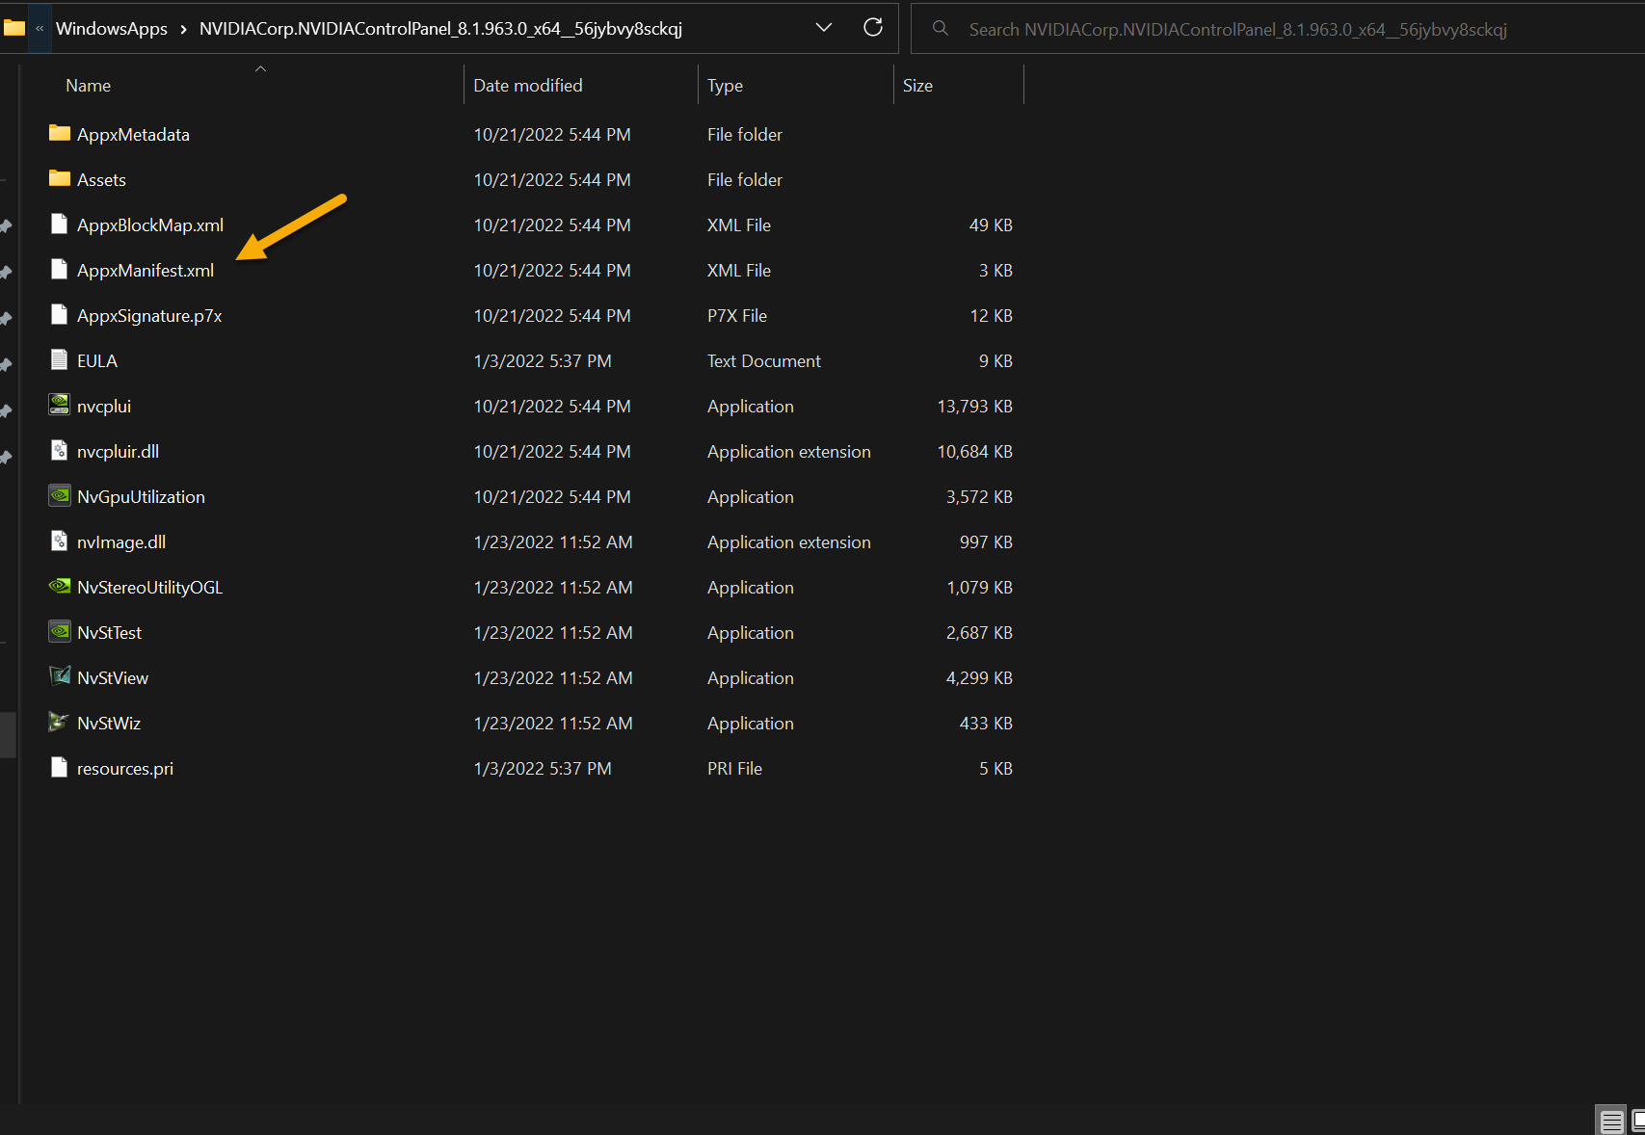Viewport: 1645px width, 1135px height.
Task: Select the NvStView file name
Action: click(113, 678)
